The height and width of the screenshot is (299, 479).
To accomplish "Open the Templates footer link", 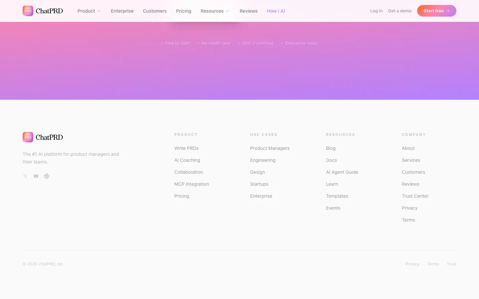I will point(337,196).
